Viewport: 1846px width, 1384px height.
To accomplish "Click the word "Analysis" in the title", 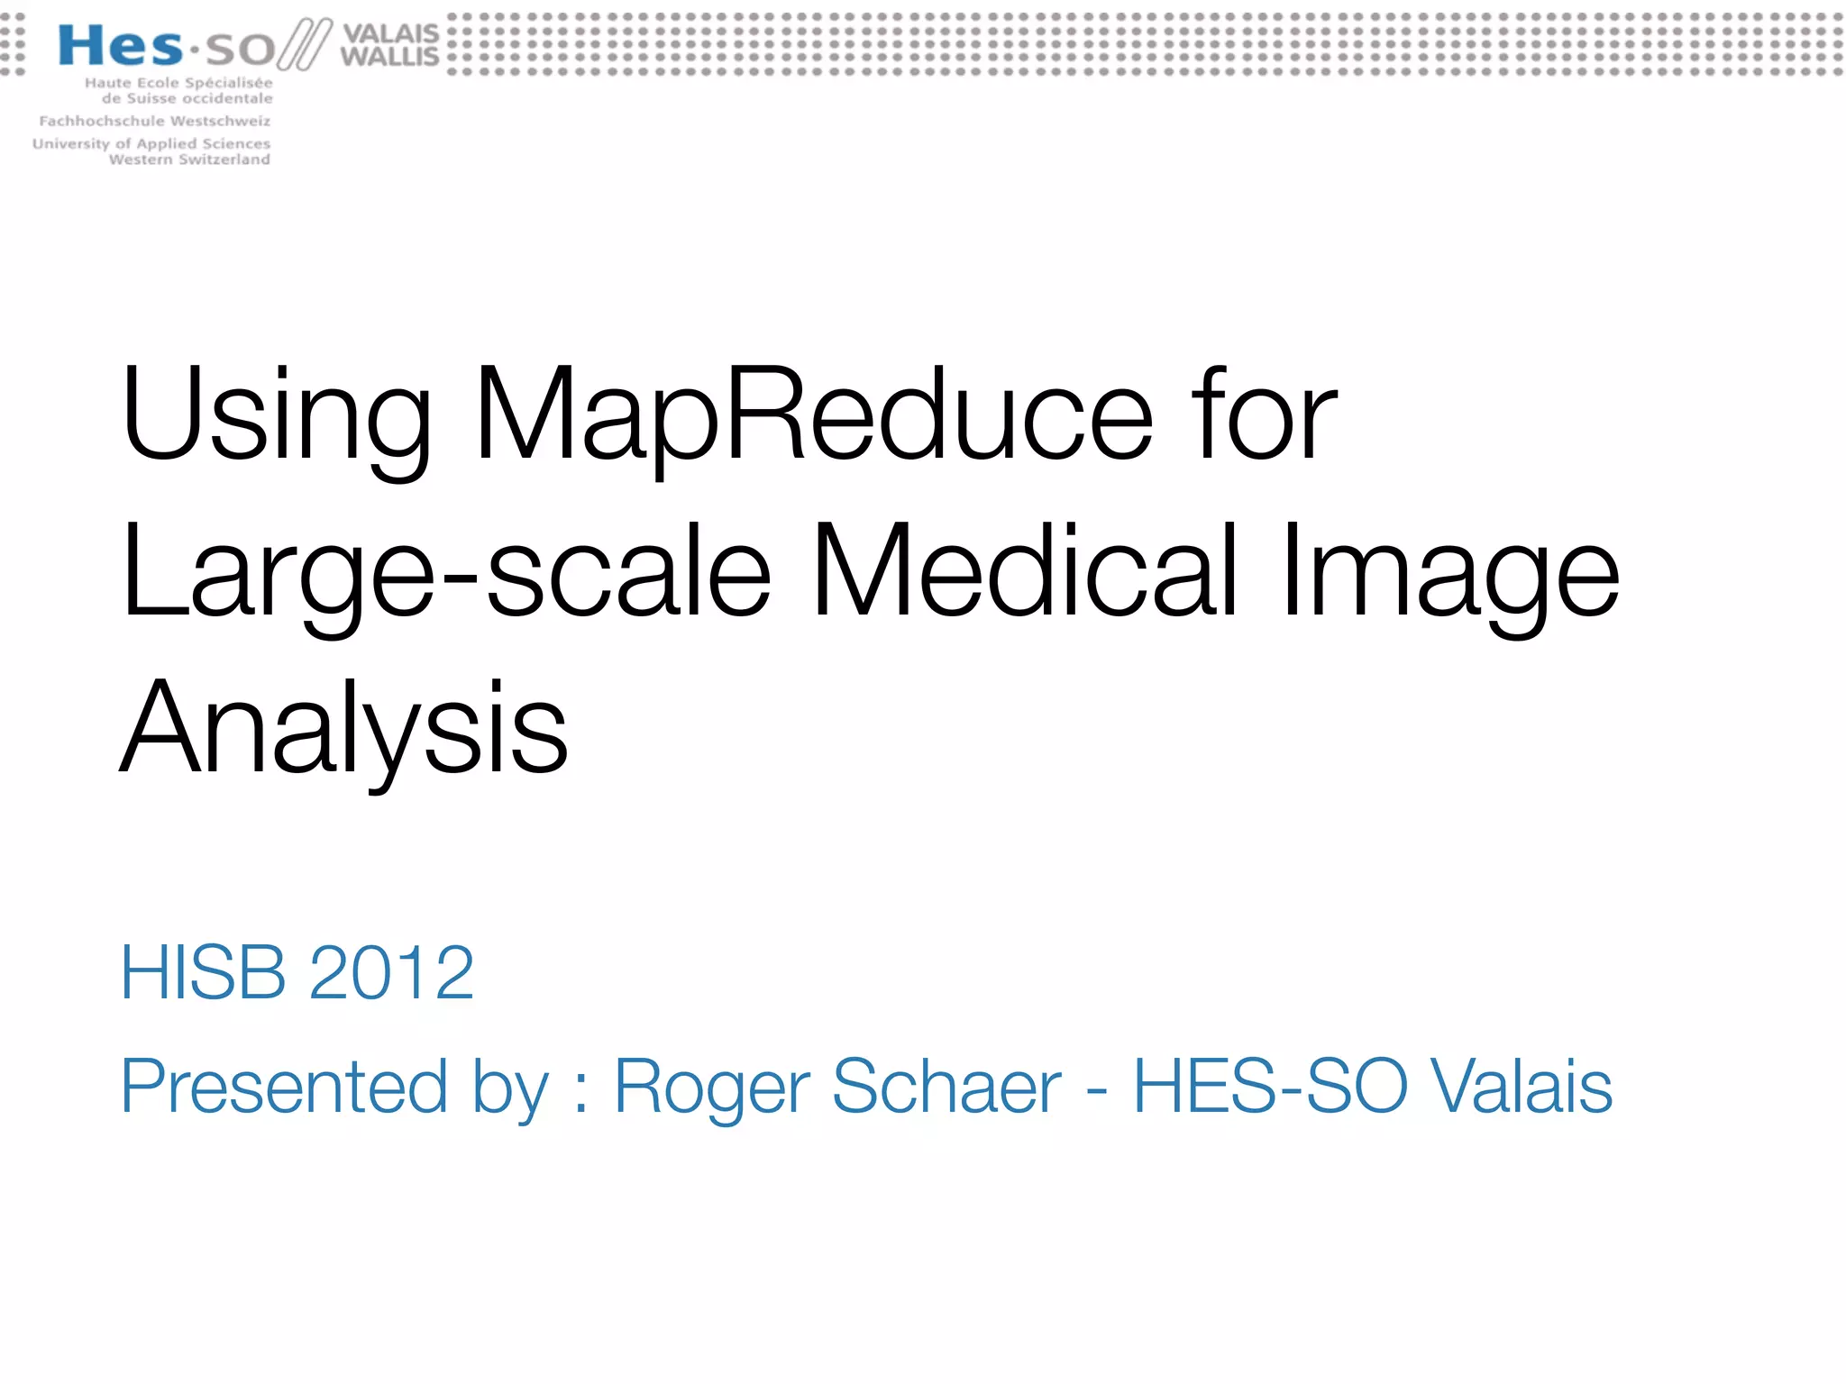I will pyautogui.click(x=344, y=728).
